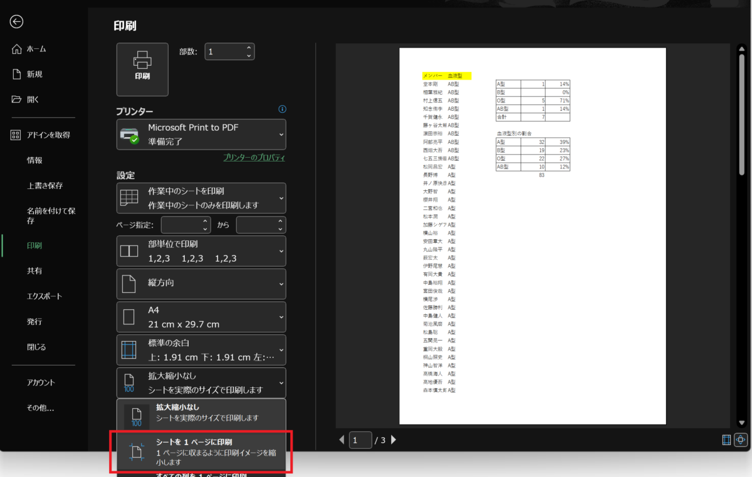The image size is (752, 477).
Task: Click the info icon next to プリンター heading
Action: coord(282,109)
